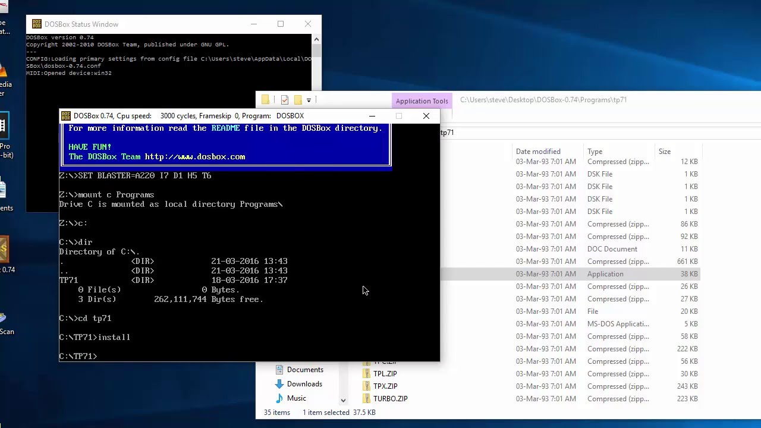The height and width of the screenshot is (428, 761).
Task: Click the TPX.ZIP zipped folder icon
Action: point(366,386)
